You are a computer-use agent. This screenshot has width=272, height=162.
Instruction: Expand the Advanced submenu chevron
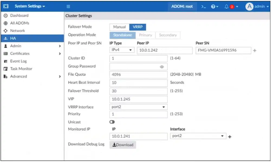(x=60, y=76)
